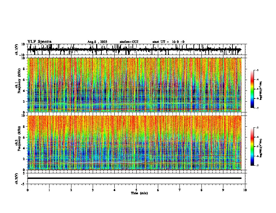Click tick label 3 on the Time axis
This screenshot has width=276, height=213.
coord(93,190)
